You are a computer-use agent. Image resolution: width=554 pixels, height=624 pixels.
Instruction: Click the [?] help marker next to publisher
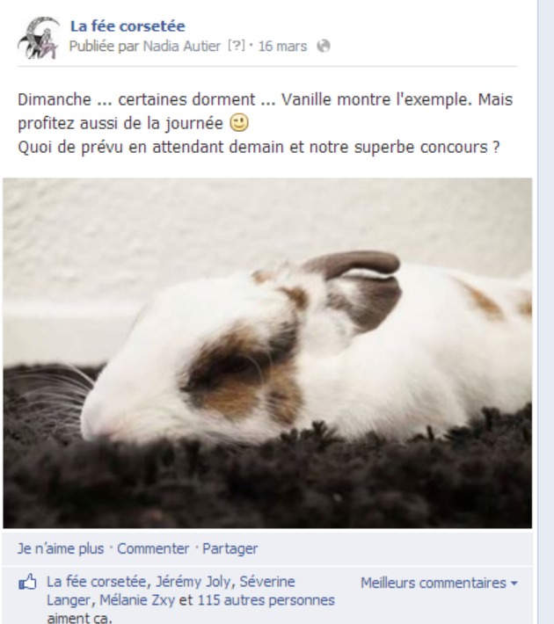point(237,46)
